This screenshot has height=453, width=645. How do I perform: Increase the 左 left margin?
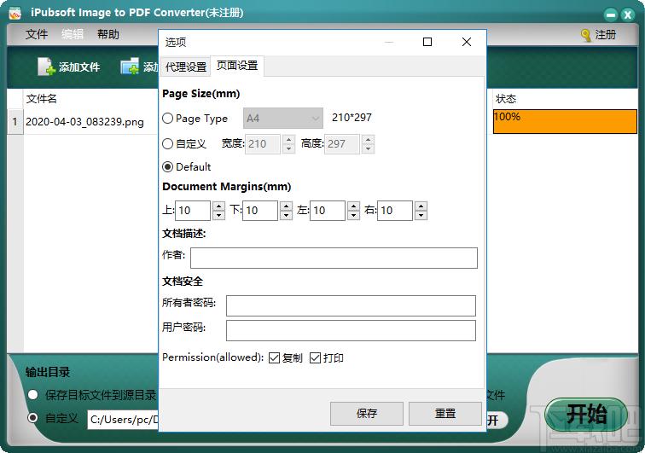pyautogui.click(x=354, y=206)
